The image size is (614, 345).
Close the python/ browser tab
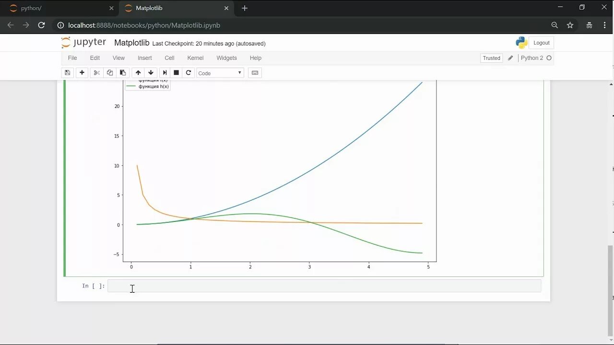(x=111, y=8)
